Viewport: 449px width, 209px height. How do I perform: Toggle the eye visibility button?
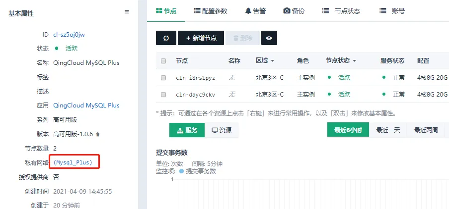pyautogui.click(x=269, y=38)
